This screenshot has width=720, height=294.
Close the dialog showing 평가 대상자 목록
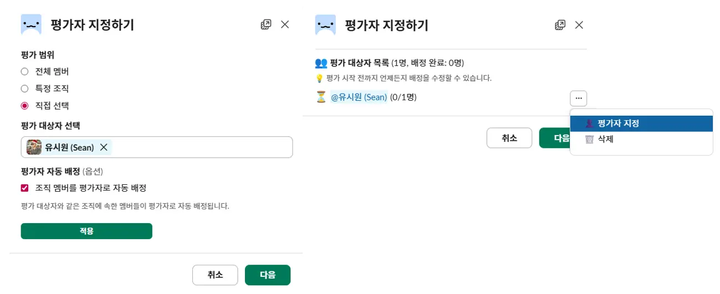click(x=579, y=25)
